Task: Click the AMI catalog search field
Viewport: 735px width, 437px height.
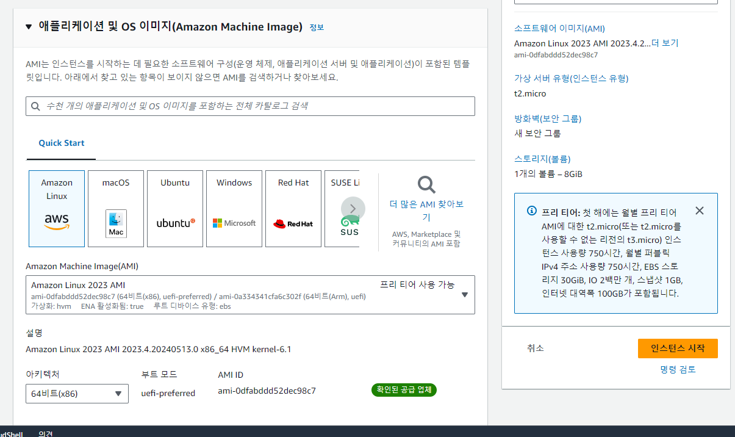Action: pos(250,106)
